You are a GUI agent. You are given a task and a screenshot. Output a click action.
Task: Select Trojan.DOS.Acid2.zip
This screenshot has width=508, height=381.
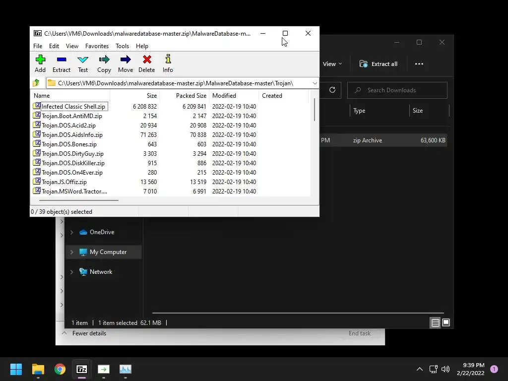(68, 125)
